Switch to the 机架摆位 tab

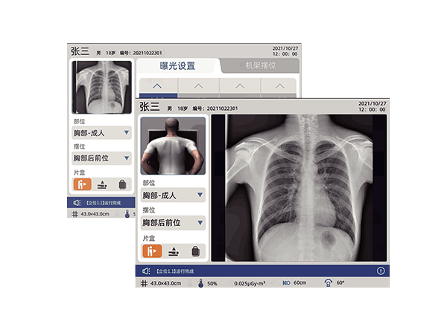(x=261, y=66)
